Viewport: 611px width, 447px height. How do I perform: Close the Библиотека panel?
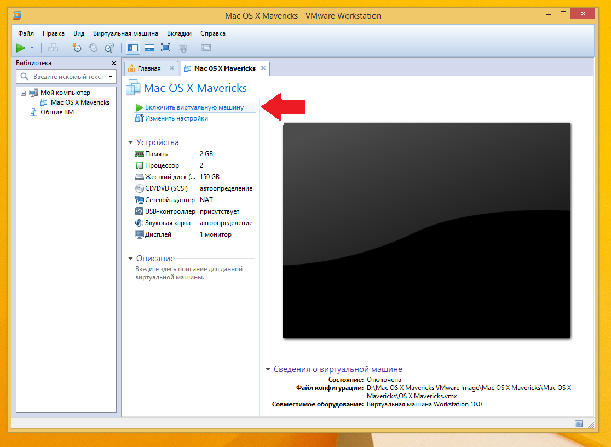[114, 63]
